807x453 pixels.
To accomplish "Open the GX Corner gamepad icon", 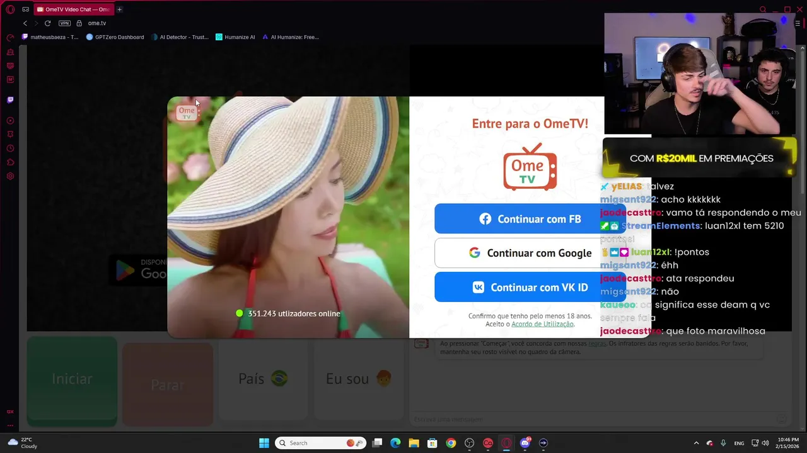I will point(25,9).
